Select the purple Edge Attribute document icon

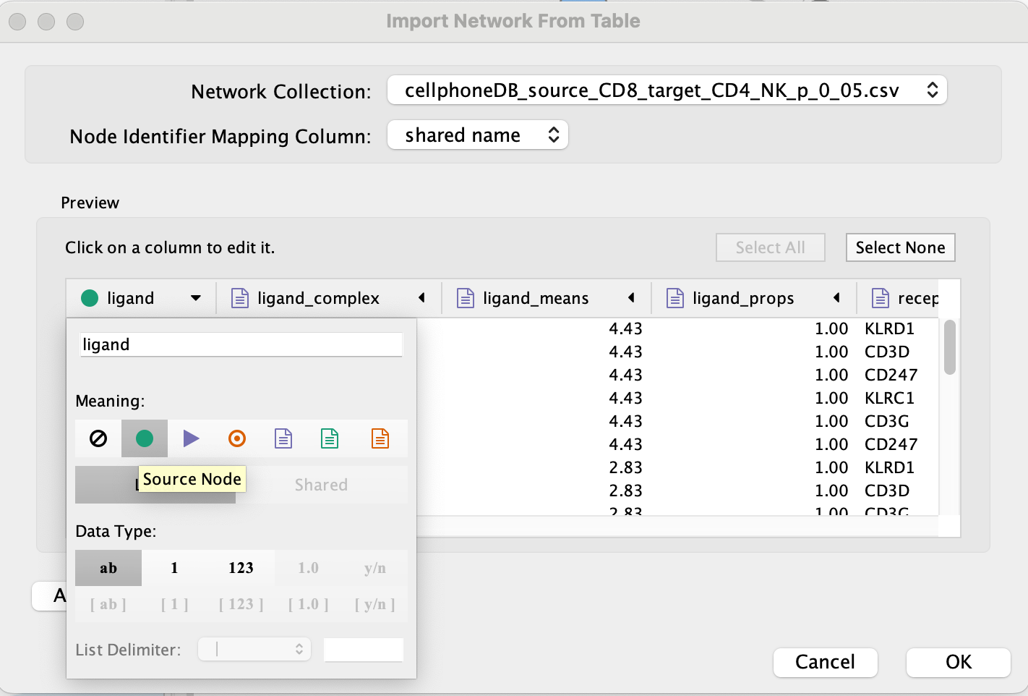pos(283,438)
